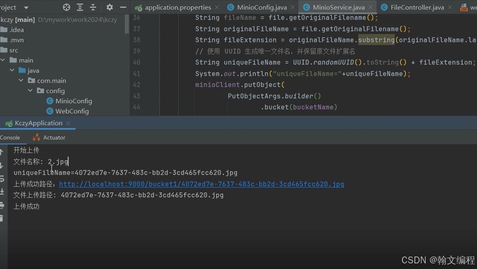Hide the Project panel with minus icon
The width and height of the screenshot is (477, 269).
[x=123, y=7]
